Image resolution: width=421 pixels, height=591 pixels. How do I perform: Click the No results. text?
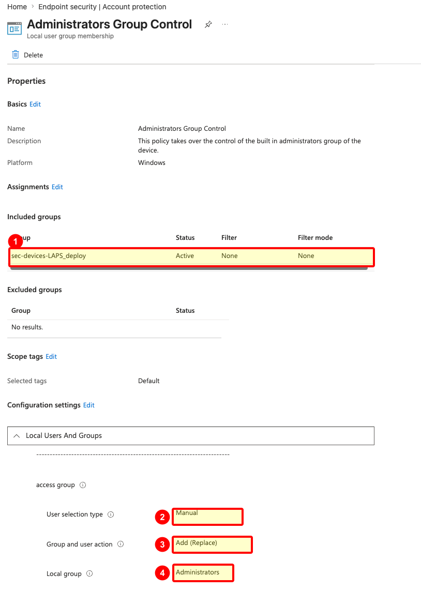(x=27, y=327)
